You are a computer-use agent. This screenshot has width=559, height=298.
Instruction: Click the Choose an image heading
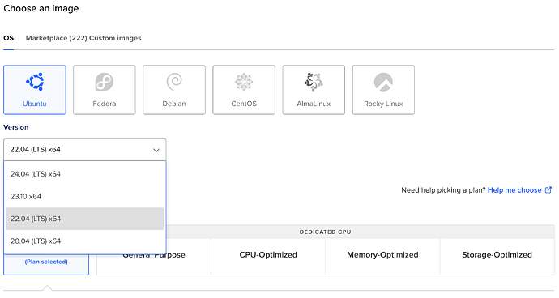tap(41, 8)
